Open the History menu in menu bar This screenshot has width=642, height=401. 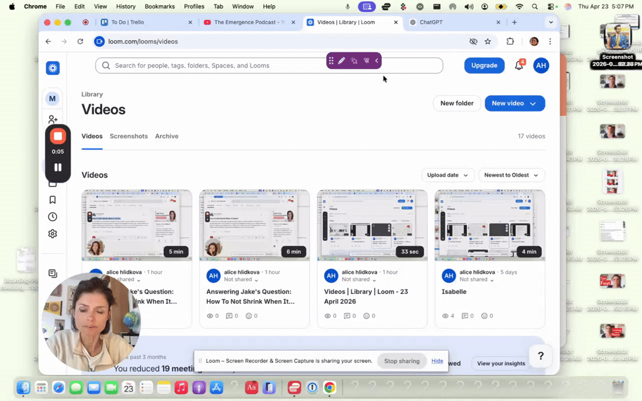point(125,6)
